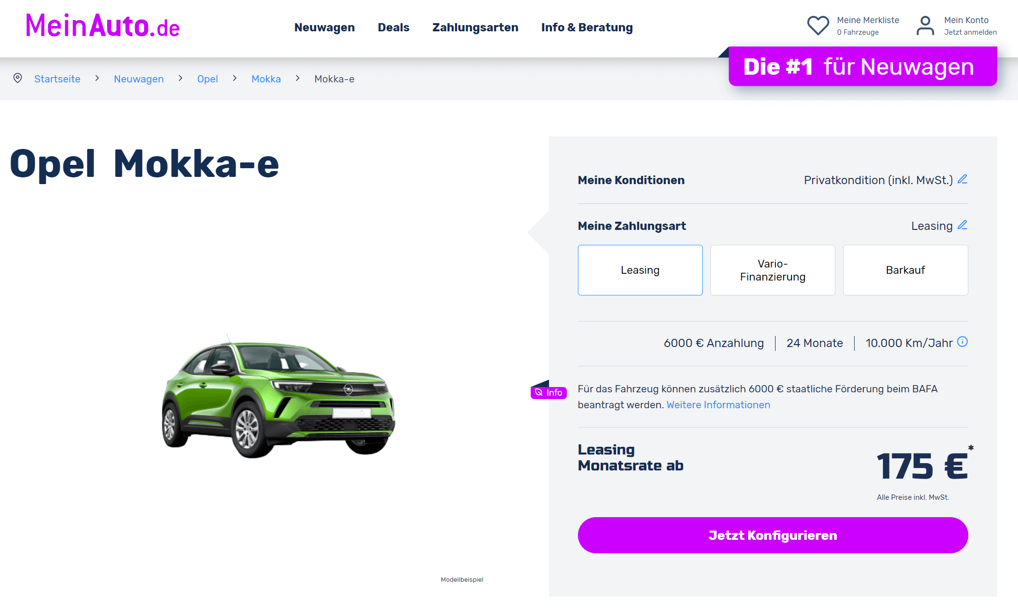Click Jetzt anmelden under Mein Konto

pos(970,32)
